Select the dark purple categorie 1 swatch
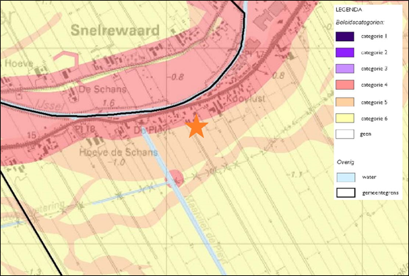 [349, 37]
